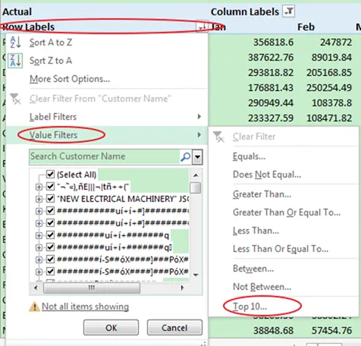Choose Top 10... from Value Filters
Image resolution: width=361 pixels, height=346 pixels.
pyautogui.click(x=250, y=307)
